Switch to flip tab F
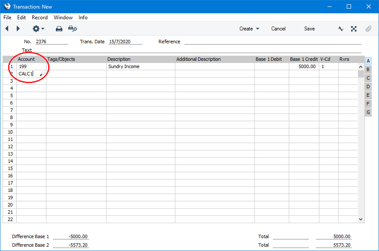This screenshot has height=251, width=379. pos(368,104)
